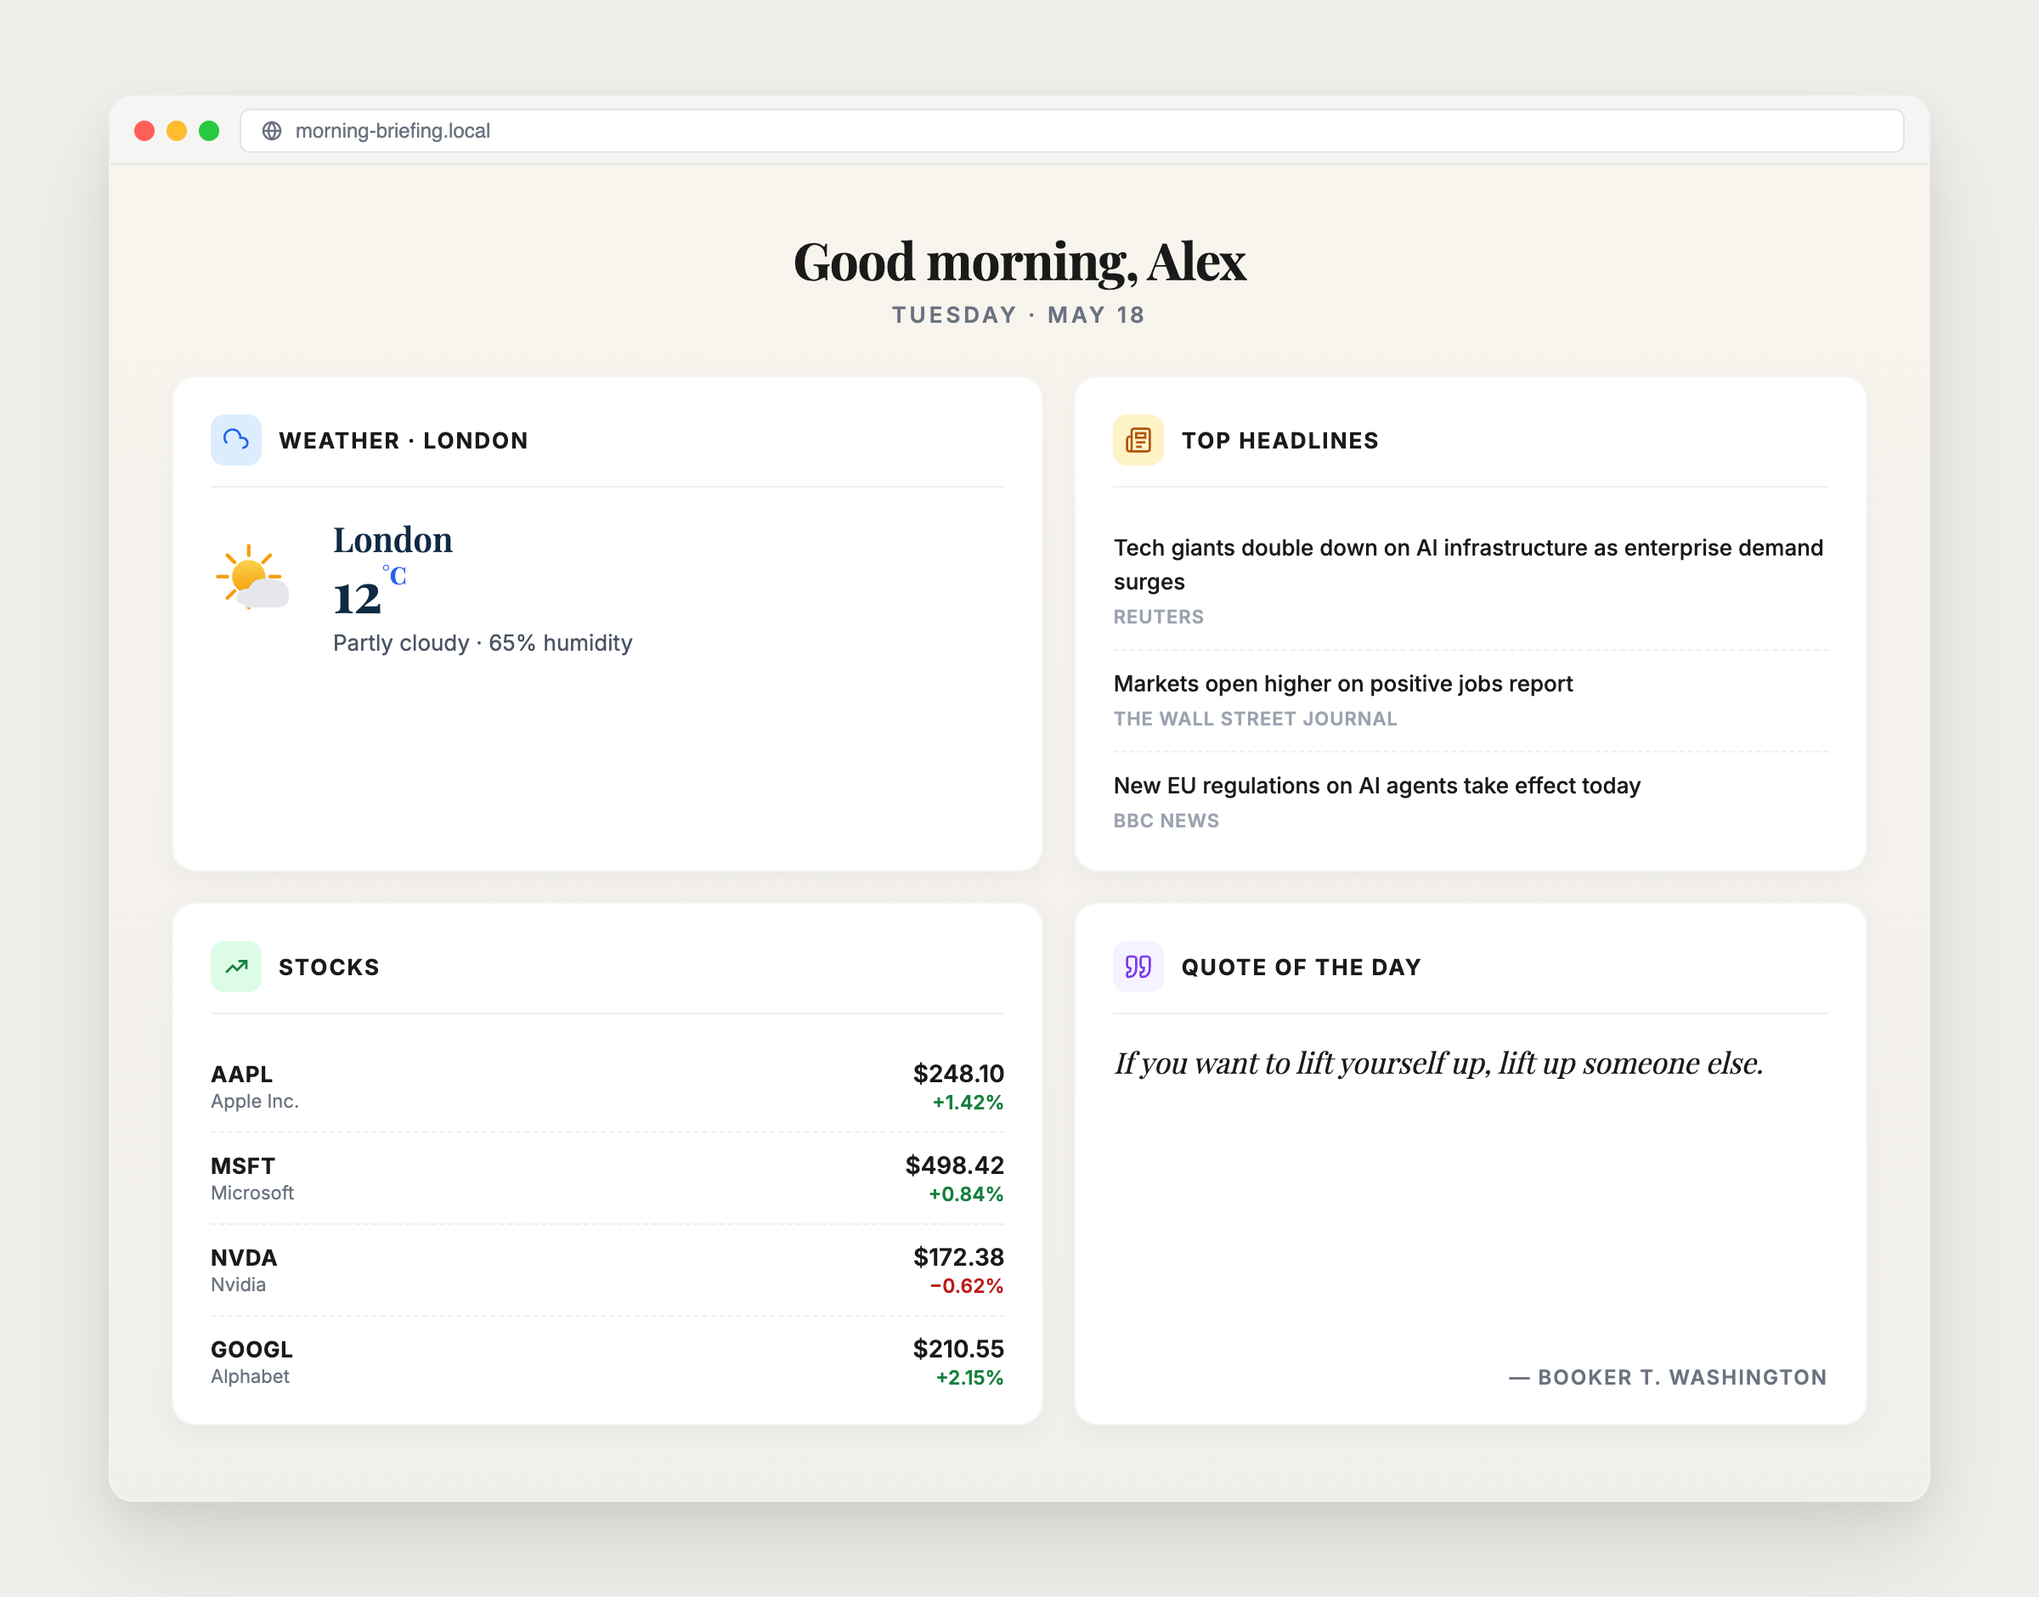This screenshot has width=2039, height=1597.
Task: Select the MSFT ticker symbol
Action: pos(242,1165)
